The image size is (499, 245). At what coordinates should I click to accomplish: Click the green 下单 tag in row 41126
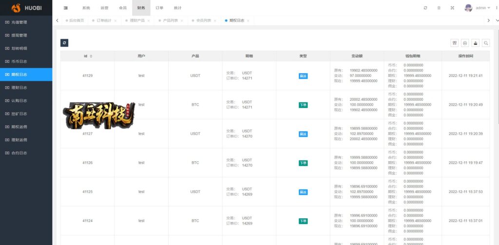click(303, 163)
